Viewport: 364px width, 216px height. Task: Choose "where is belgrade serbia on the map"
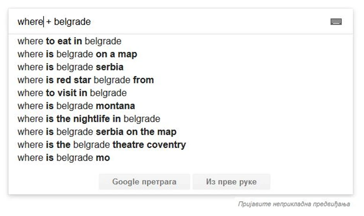pos(97,132)
